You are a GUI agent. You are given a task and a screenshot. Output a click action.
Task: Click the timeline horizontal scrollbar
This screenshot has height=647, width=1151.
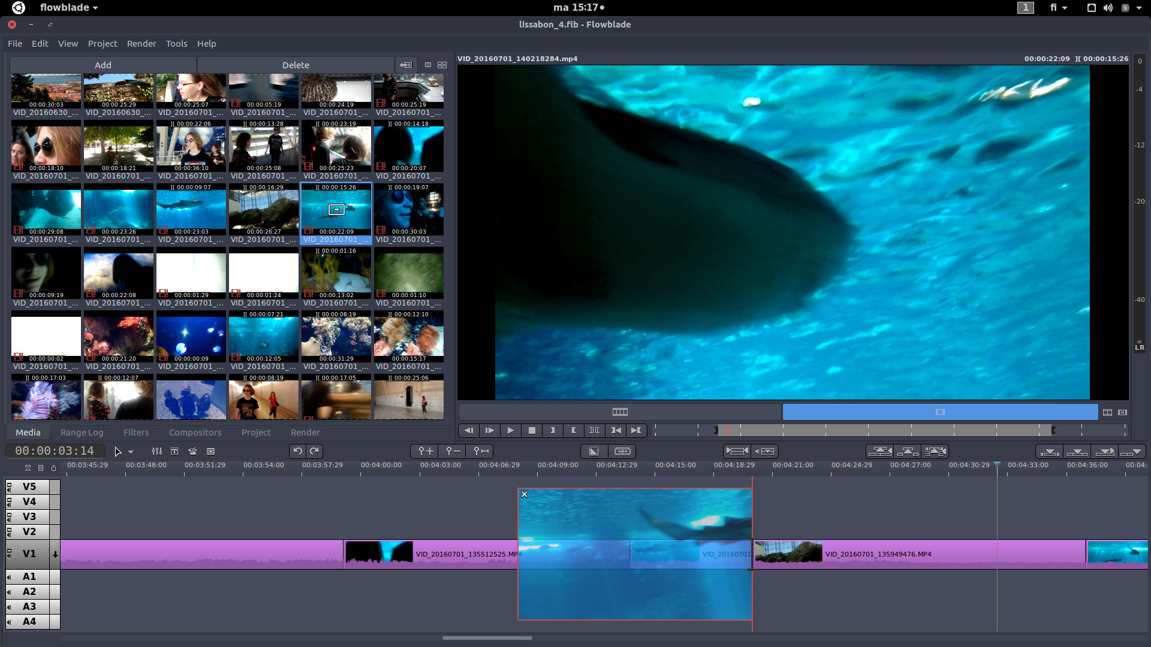tap(487, 638)
